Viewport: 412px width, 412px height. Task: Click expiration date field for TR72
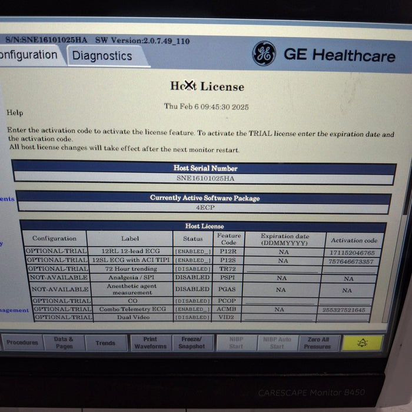coord(283,270)
